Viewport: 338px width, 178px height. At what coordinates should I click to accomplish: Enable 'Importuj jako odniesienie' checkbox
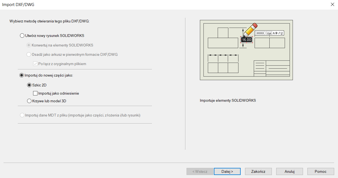[x=35, y=93]
